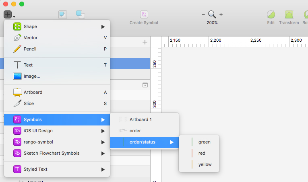Add a new page with plus button
Viewport: 308px width, 182px height.
[x=145, y=42]
